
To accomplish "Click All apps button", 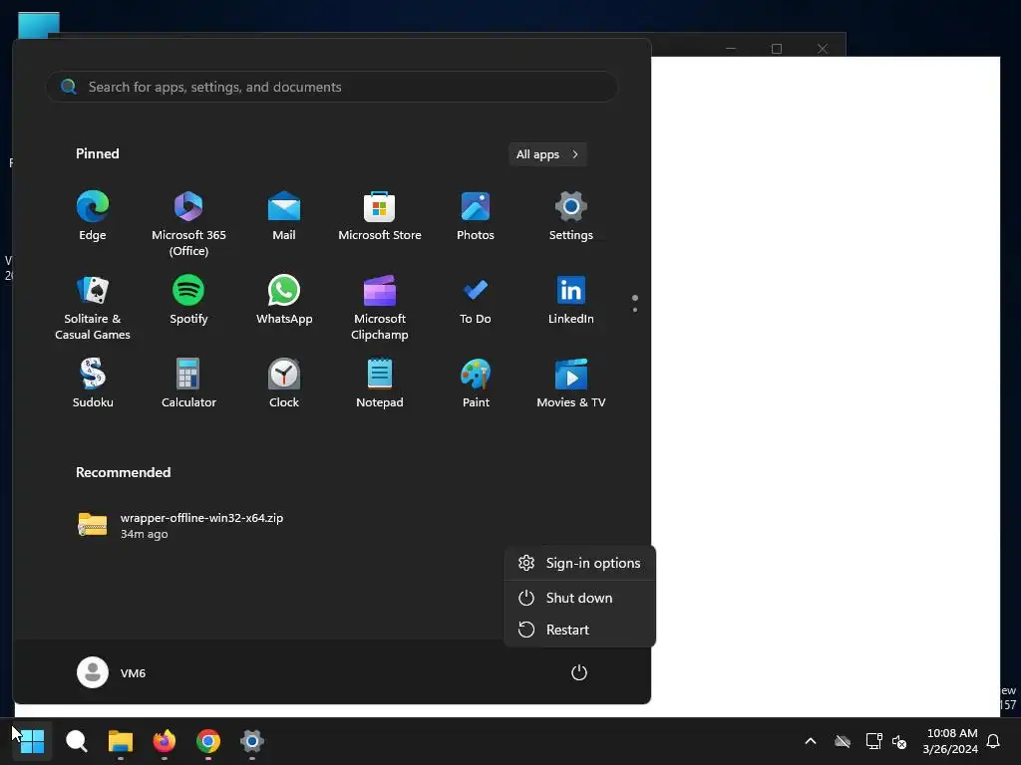I will pyautogui.click(x=547, y=154).
